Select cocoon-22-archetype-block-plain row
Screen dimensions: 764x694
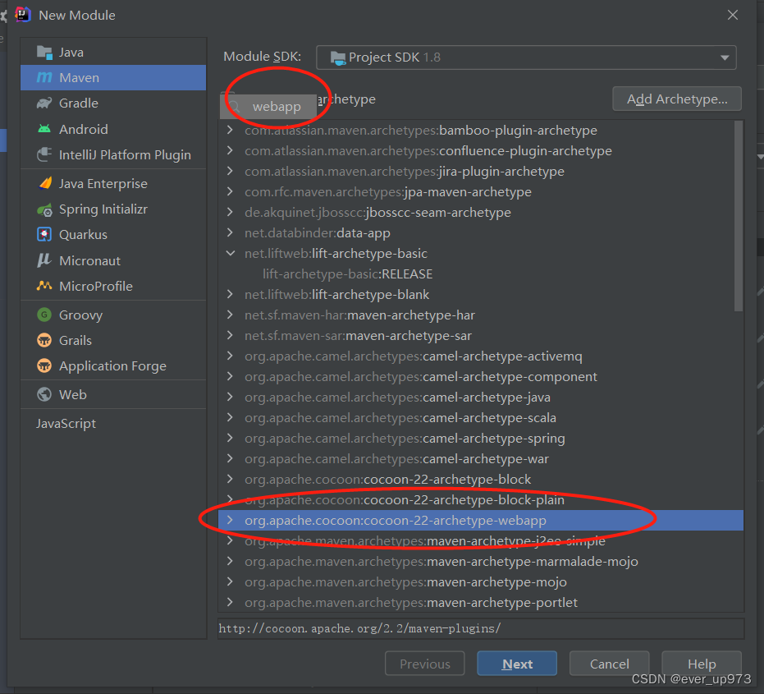click(x=481, y=499)
